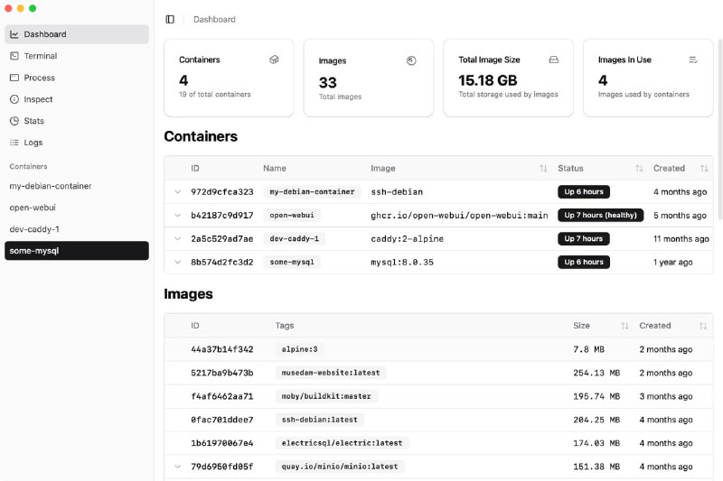Click the alpine:3 image tag
This screenshot has height=481, width=723.
(x=300, y=349)
